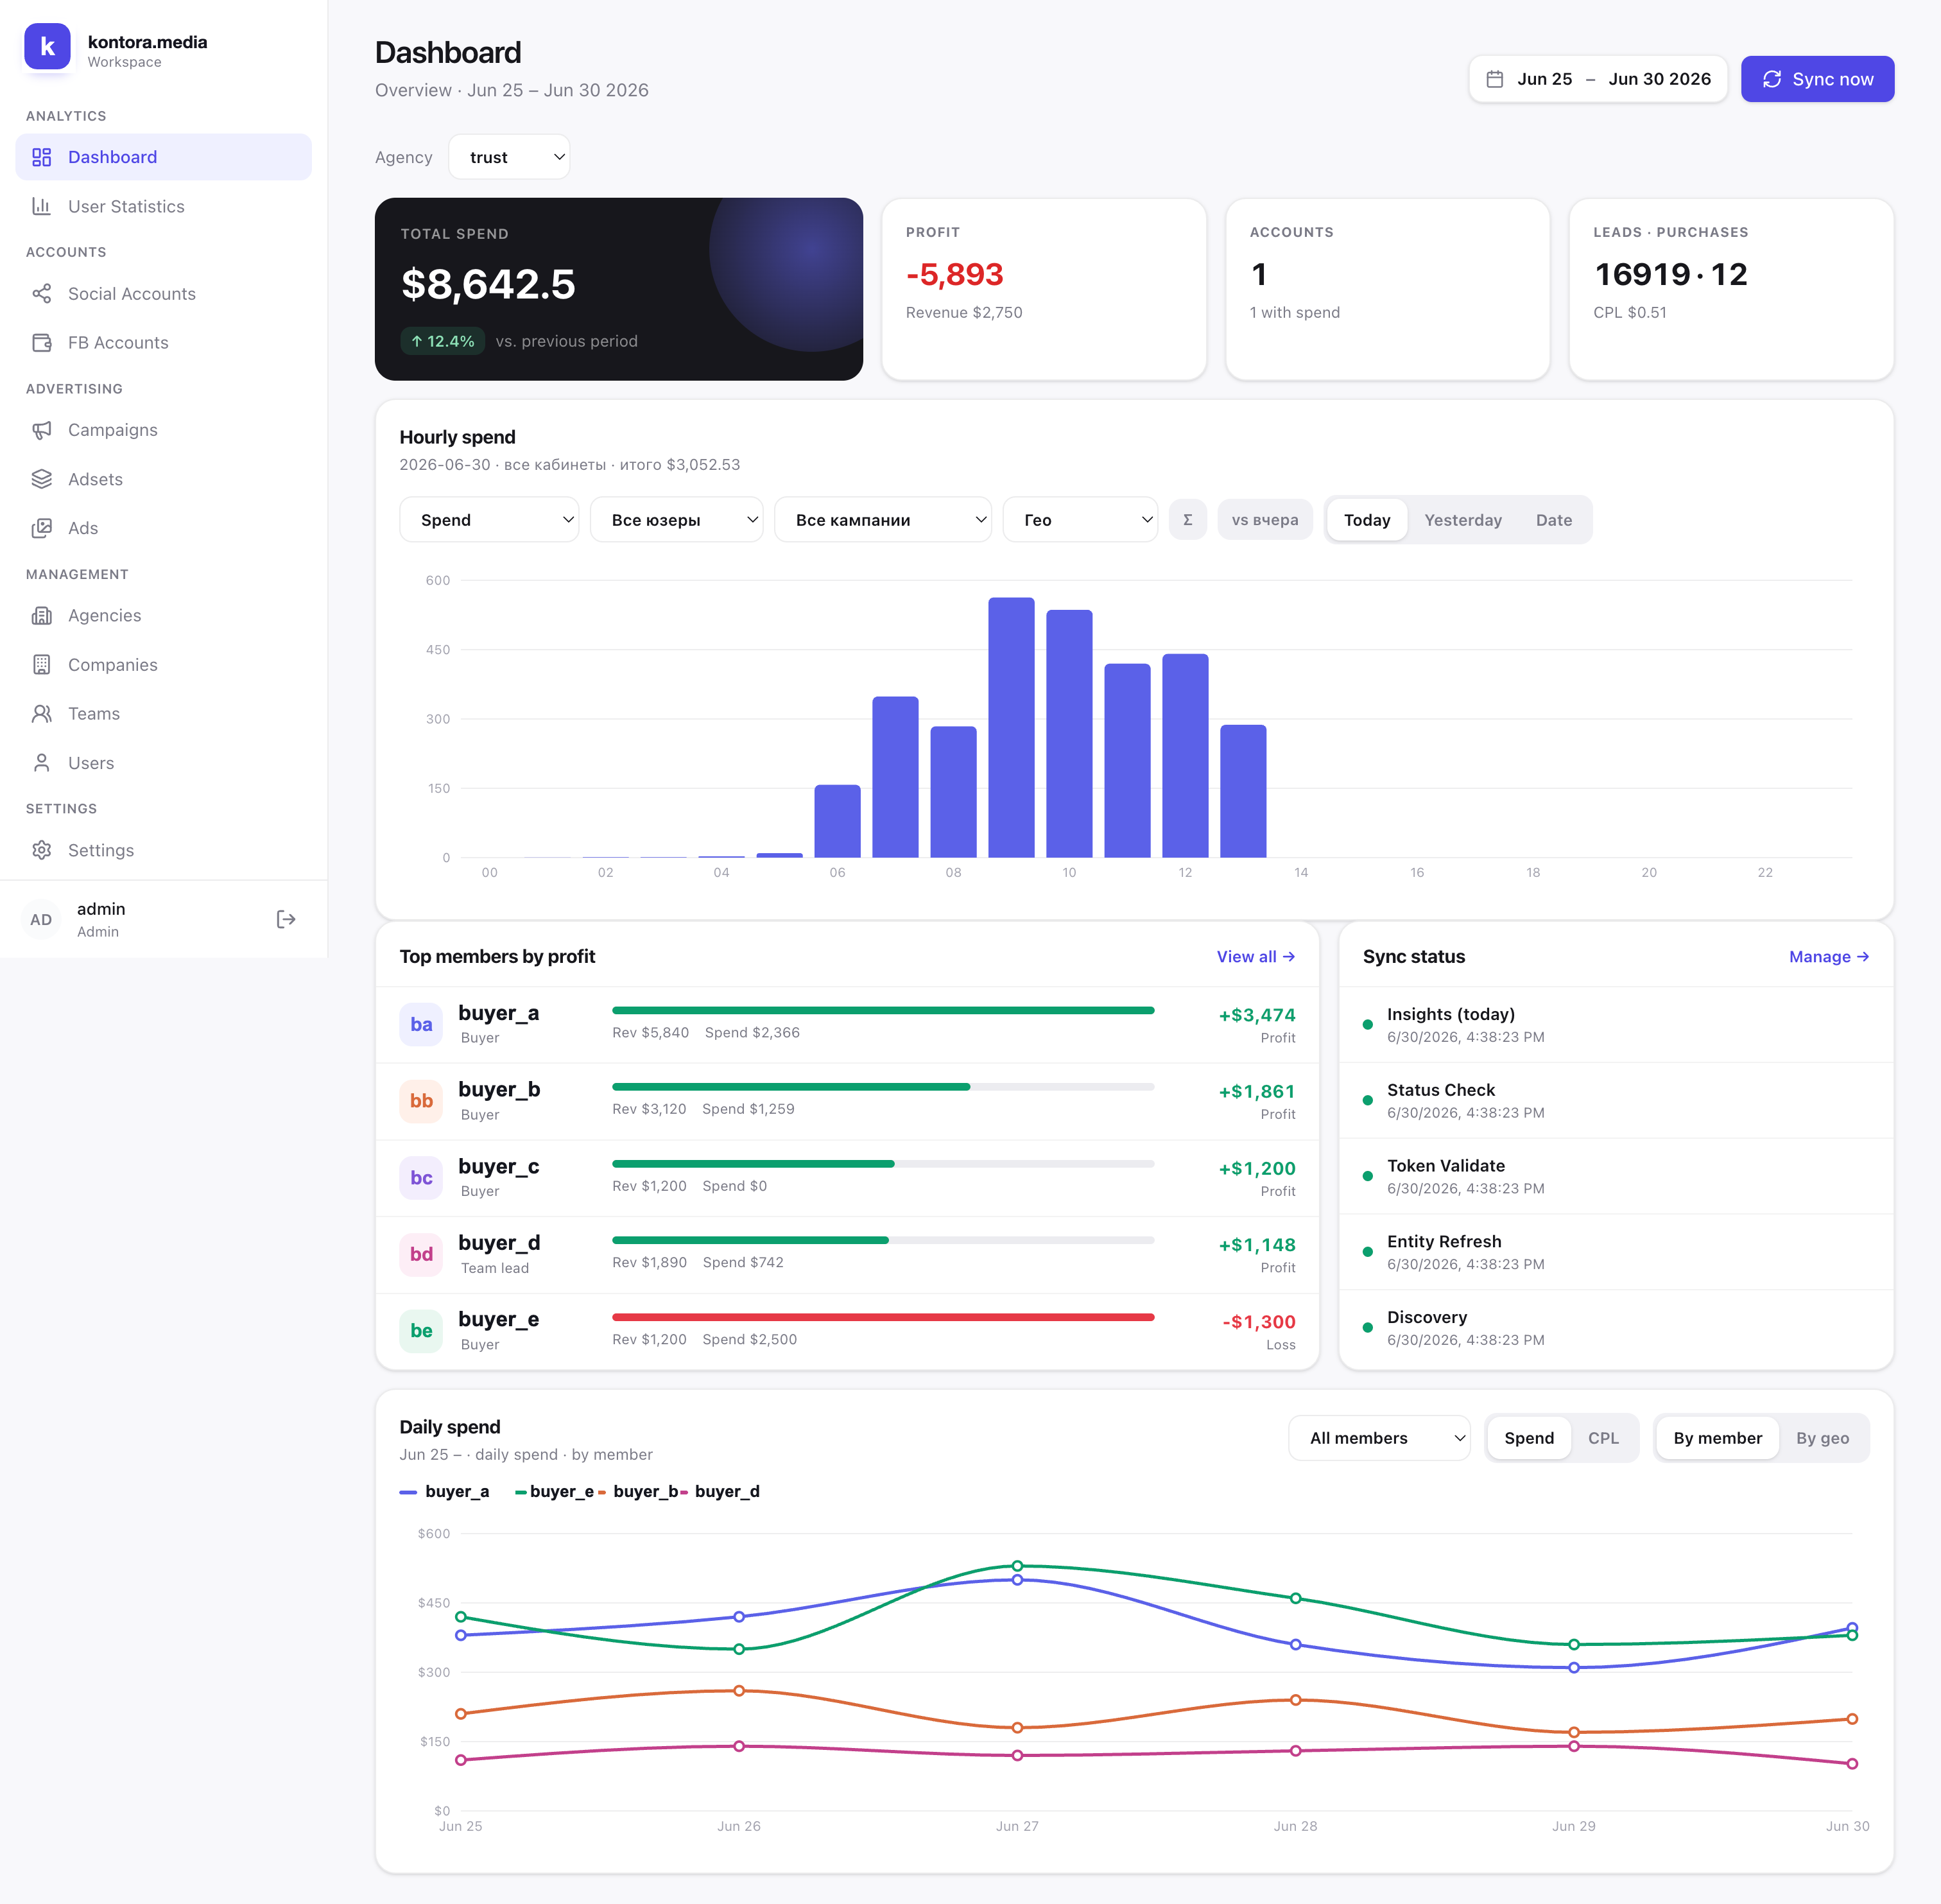Open the 'Все юзеры' dropdown
Image resolution: width=1941 pixels, height=1904 pixels.
tap(676, 520)
